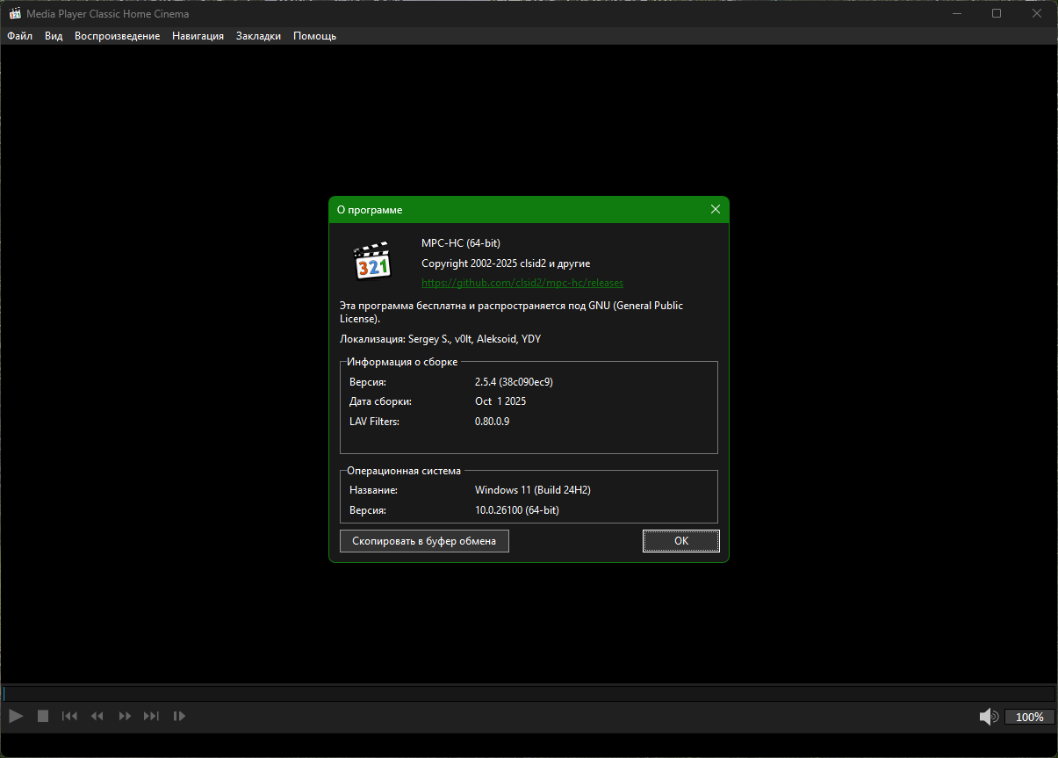Click the Stop playback icon
This screenshot has width=1058, height=758.
43,716
